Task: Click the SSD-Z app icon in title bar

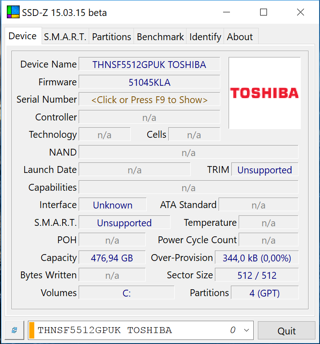Action: [x=13, y=12]
